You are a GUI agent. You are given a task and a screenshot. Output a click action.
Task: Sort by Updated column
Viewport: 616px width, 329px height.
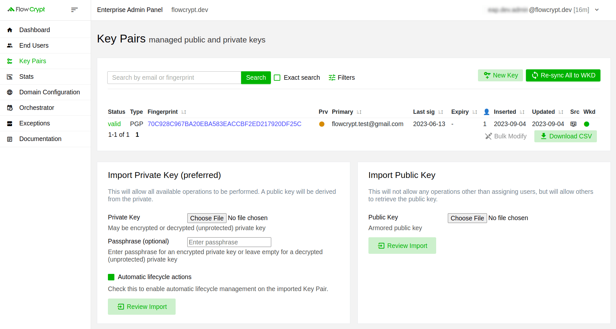click(561, 112)
